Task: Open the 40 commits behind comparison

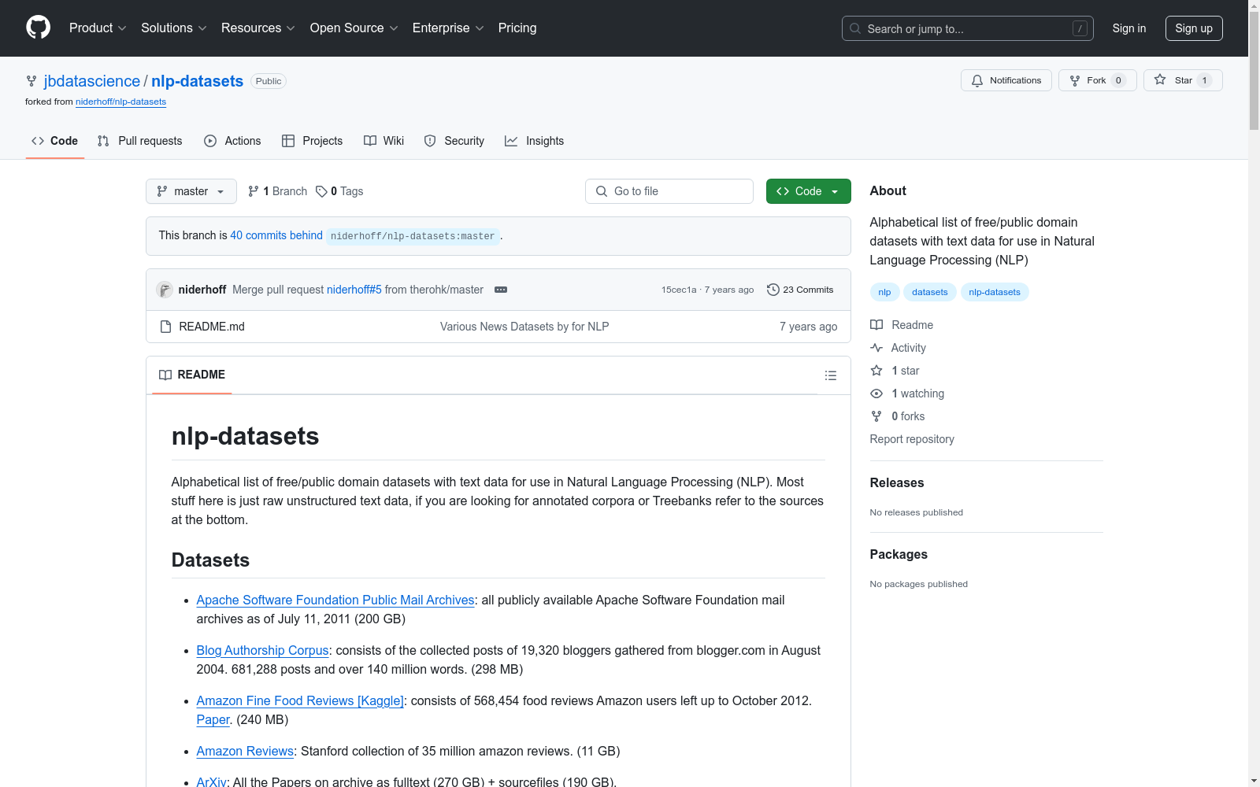Action: pos(276,235)
